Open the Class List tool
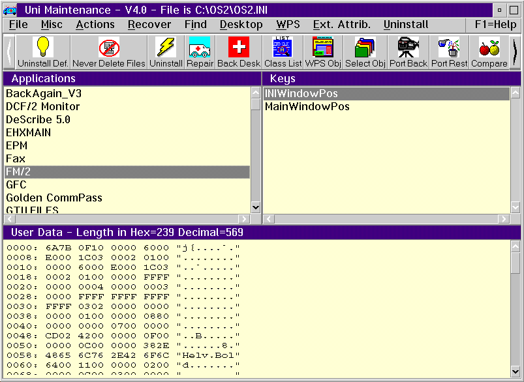This screenshot has height=382, width=524. 283,51
